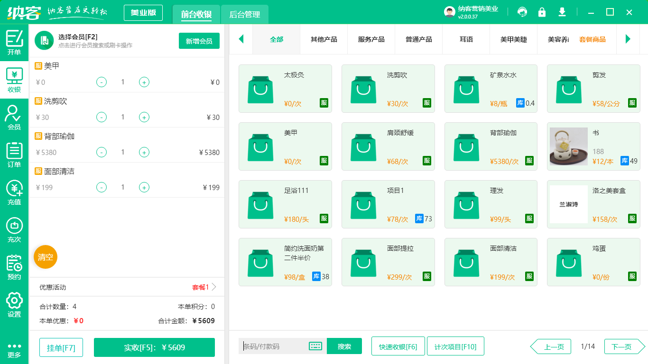Increase quantity of 美甲 with plus stepper
This screenshot has width=648, height=364.
coord(144,82)
